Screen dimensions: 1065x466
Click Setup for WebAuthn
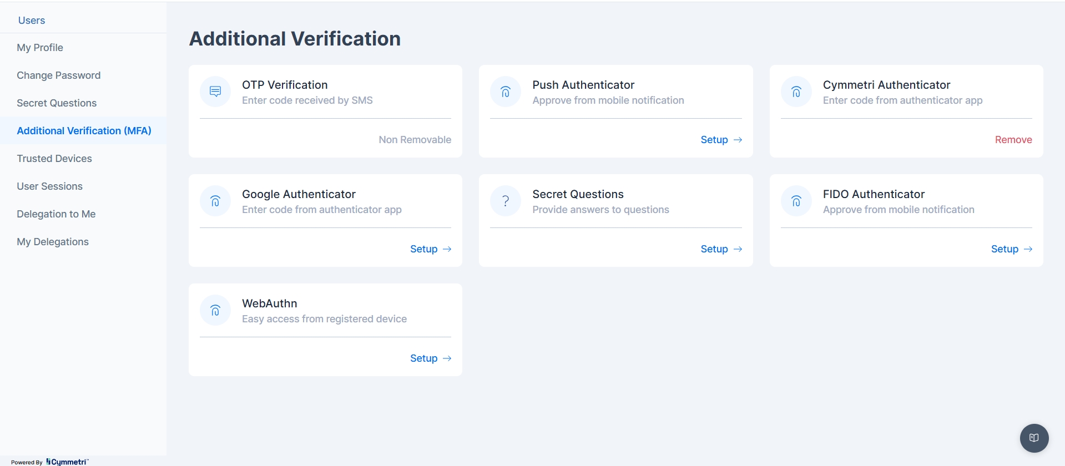pos(430,358)
